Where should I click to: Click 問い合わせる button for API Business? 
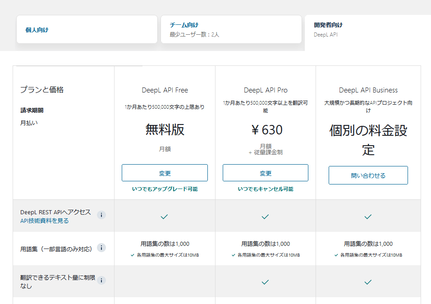pos(368,175)
